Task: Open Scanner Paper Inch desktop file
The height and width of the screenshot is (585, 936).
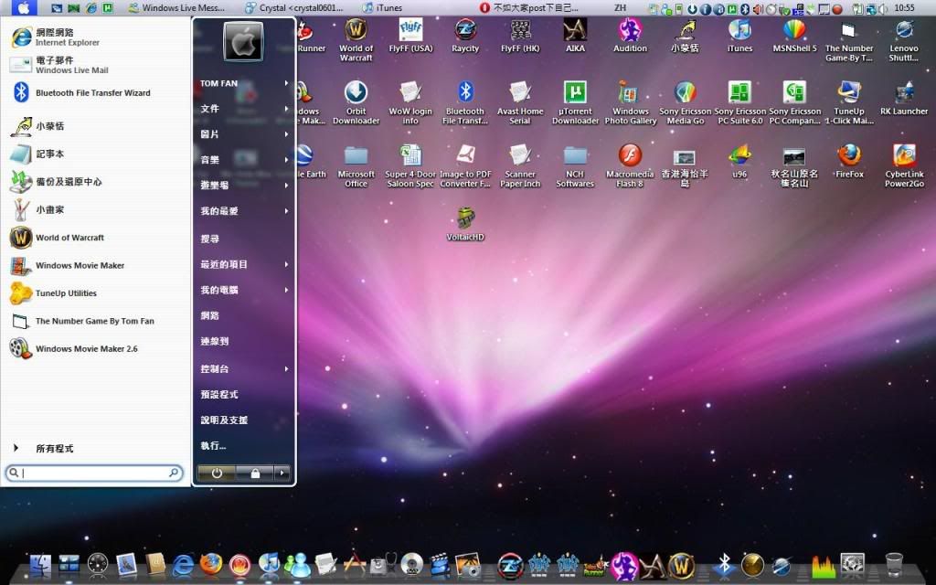Action: [520, 165]
